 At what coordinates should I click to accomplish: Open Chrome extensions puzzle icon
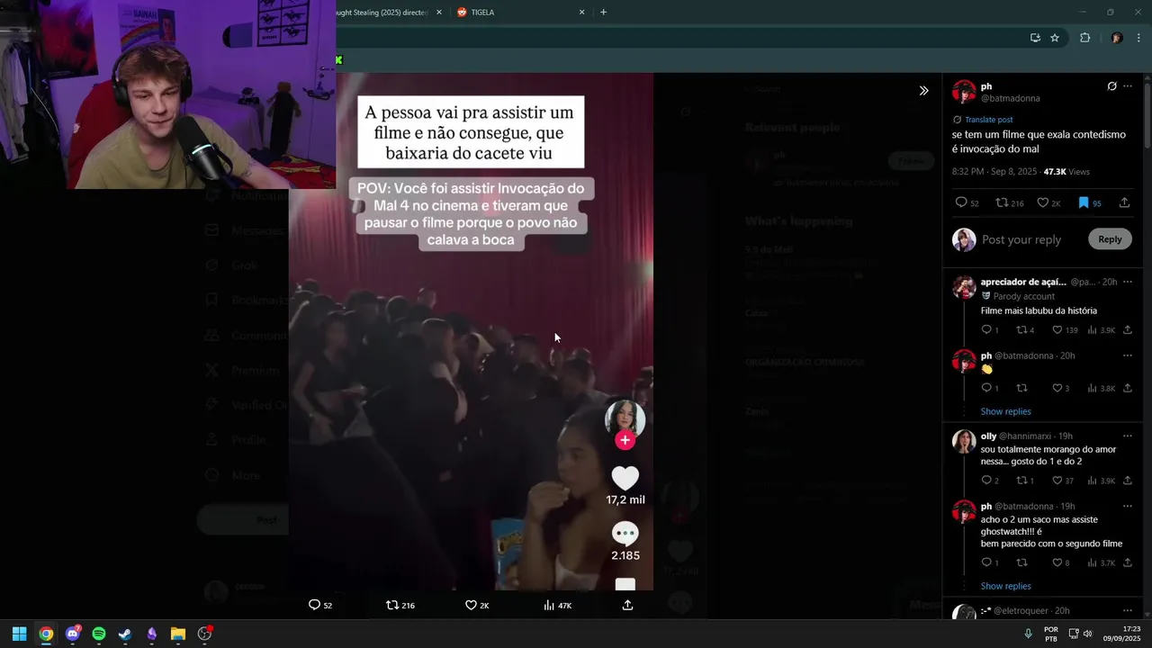pos(1084,38)
